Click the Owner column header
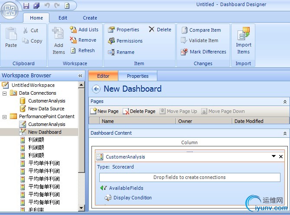Viewport: 290px width, 215px height. (x=204, y=121)
